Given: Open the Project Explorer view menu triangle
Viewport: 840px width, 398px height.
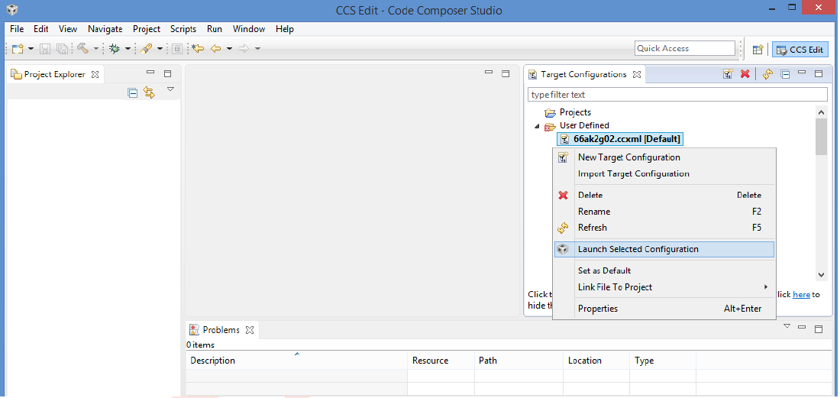Looking at the screenshot, I should click(x=170, y=89).
